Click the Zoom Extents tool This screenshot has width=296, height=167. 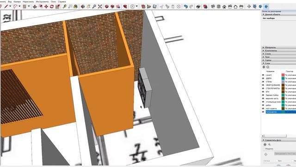tap(100, 6)
